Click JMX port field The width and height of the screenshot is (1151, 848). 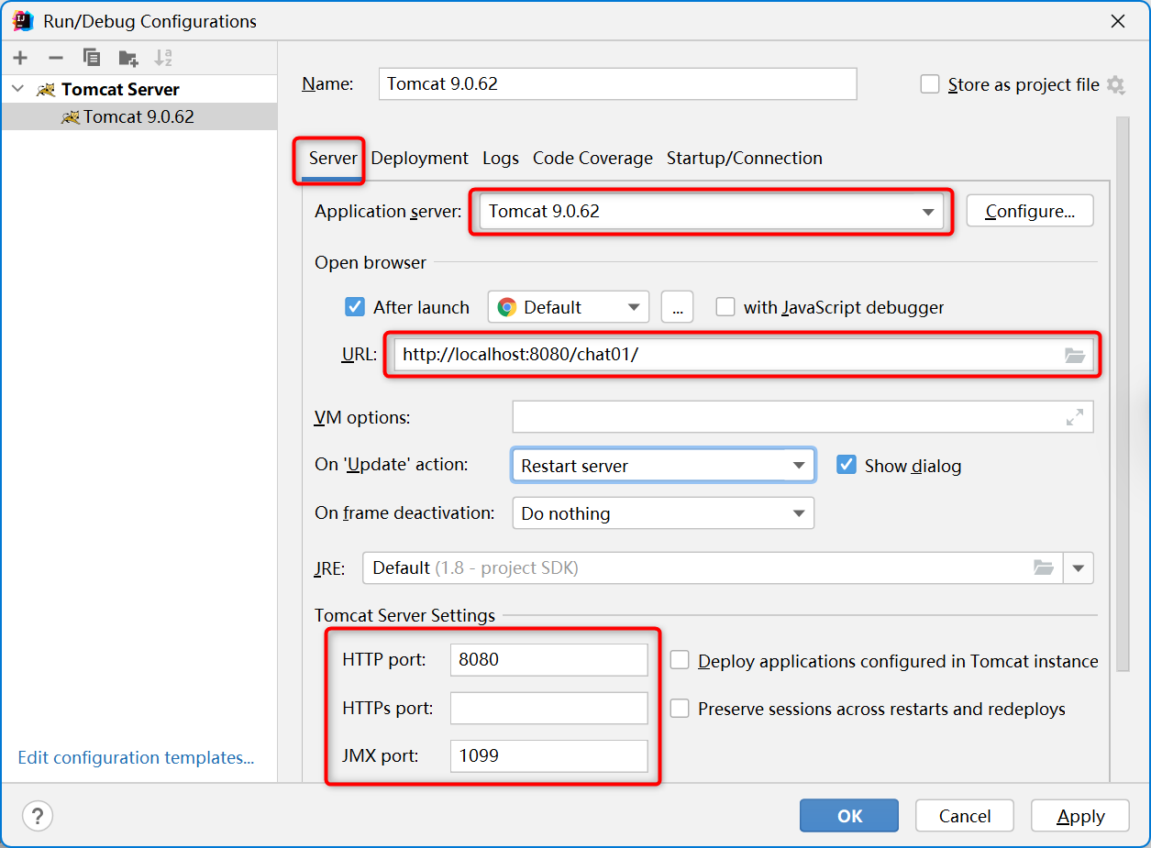(x=548, y=756)
